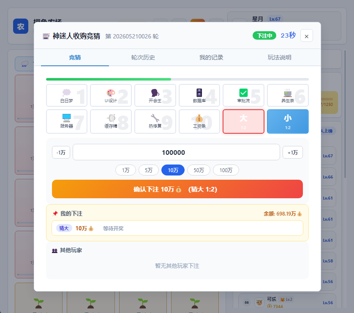Switch to the 竞猜 tab
This screenshot has width=354, height=313.
[x=75, y=57]
